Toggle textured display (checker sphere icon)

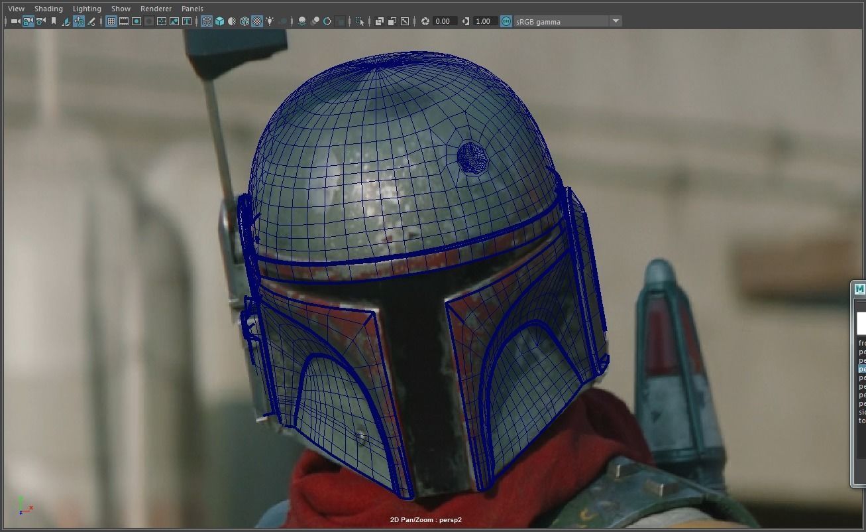coord(257,21)
